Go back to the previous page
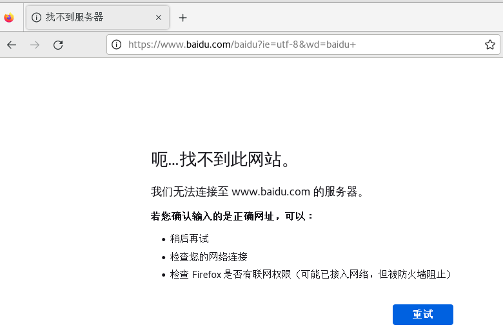 click(x=12, y=45)
